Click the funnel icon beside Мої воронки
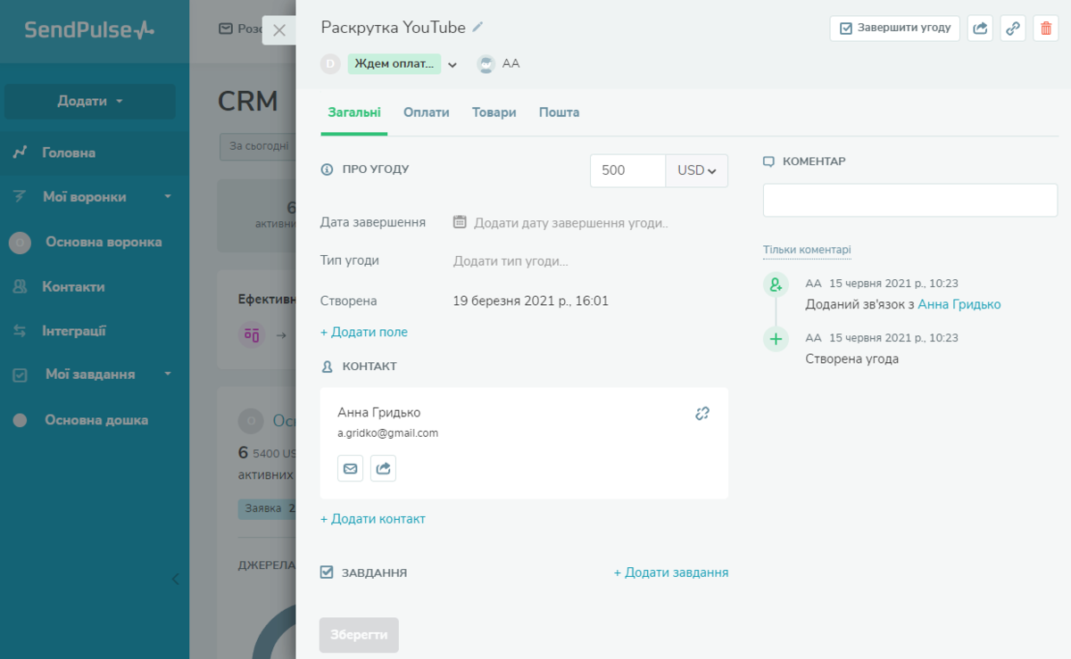Screen dimensions: 1071x659 pos(20,197)
